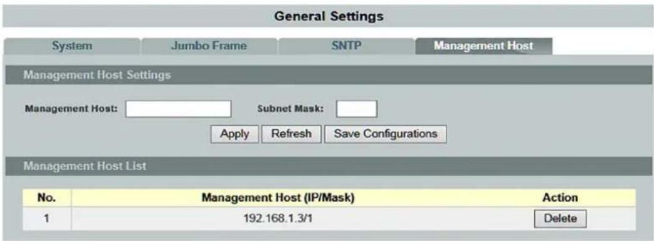Open the Jumbo Frame tab
Viewport: 654px width, 241px height.
coord(209,46)
